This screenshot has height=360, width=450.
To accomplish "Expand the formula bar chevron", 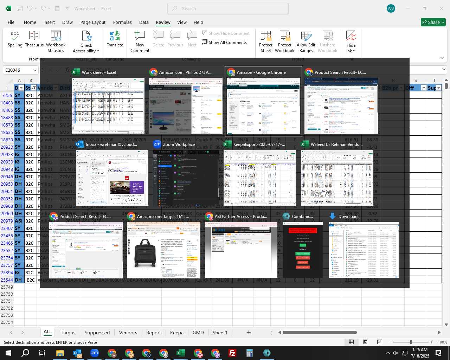I will click(444, 70).
